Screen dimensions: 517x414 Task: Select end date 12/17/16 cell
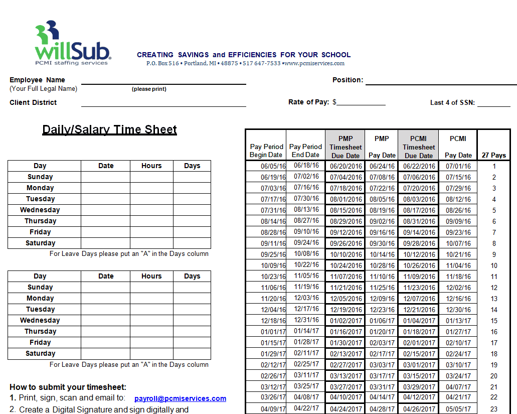tap(306, 309)
